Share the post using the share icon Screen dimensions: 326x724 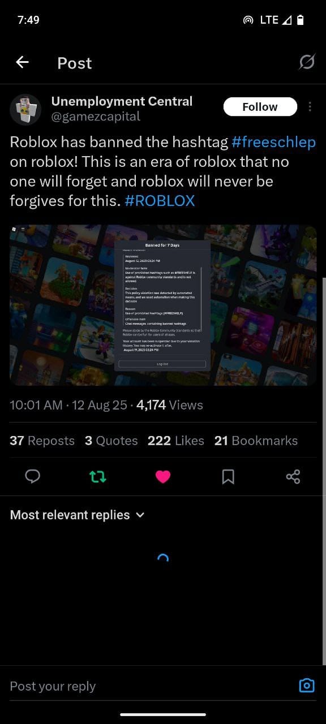(293, 477)
